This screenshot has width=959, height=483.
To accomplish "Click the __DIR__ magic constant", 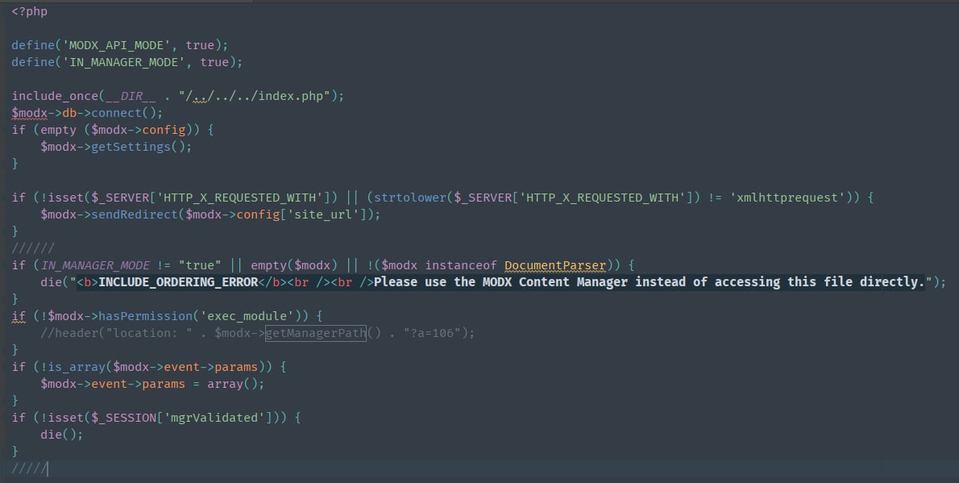I will coord(131,96).
